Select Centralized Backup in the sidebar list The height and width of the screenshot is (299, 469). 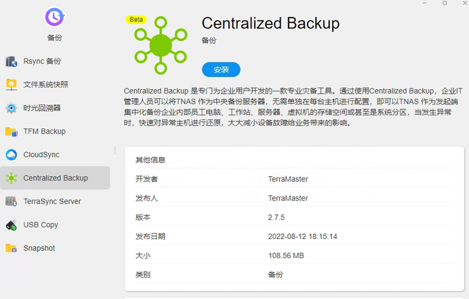coord(55,178)
